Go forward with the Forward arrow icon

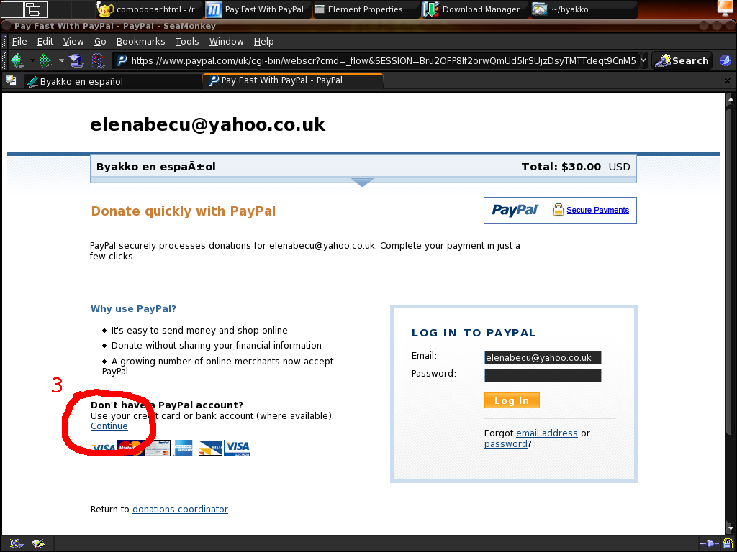(46, 60)
